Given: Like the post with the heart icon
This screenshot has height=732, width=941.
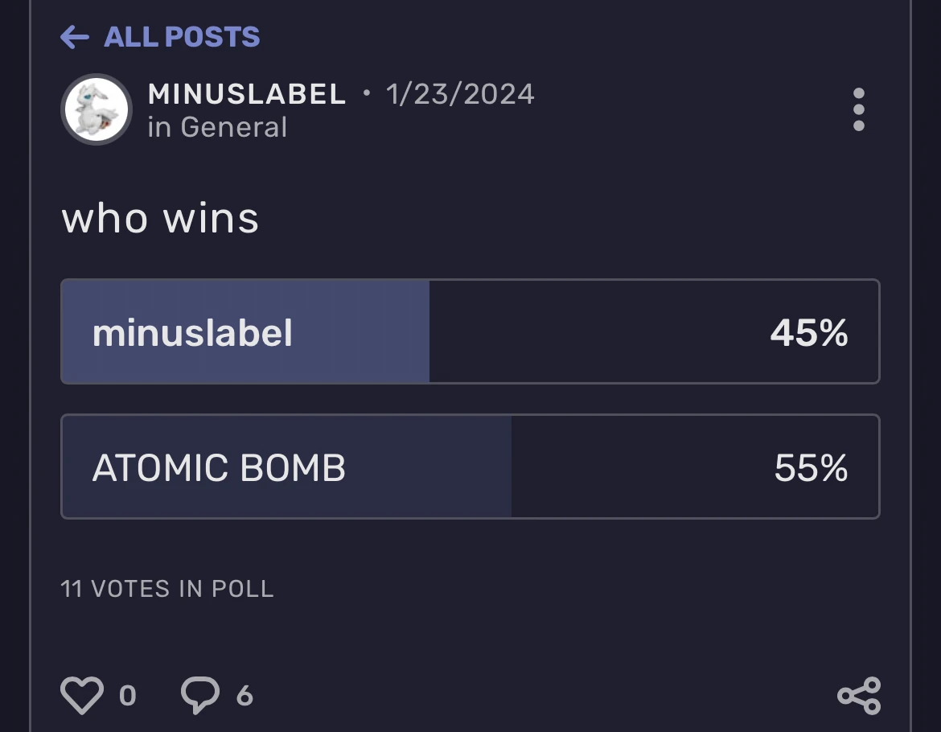Looking at the screenshot, I should 82,695.
